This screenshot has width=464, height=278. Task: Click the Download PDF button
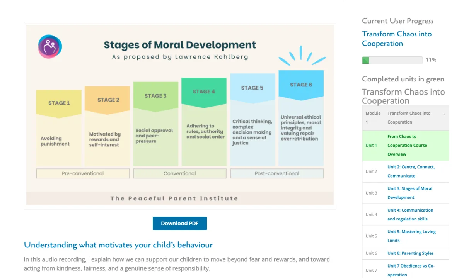click(x=180, y=224)
